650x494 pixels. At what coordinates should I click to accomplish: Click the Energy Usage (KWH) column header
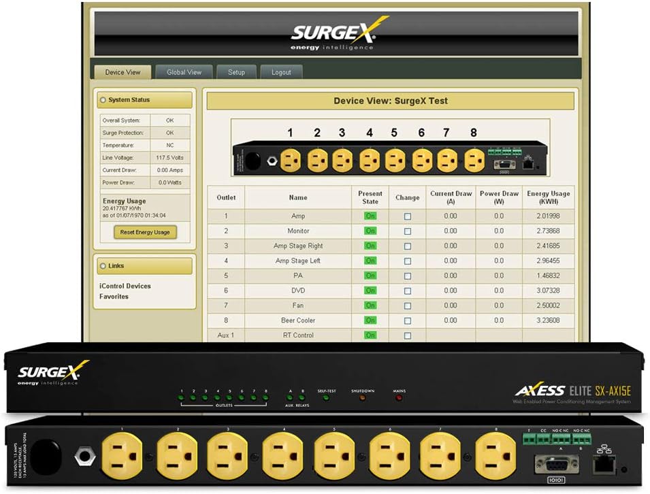click(549, 197)
